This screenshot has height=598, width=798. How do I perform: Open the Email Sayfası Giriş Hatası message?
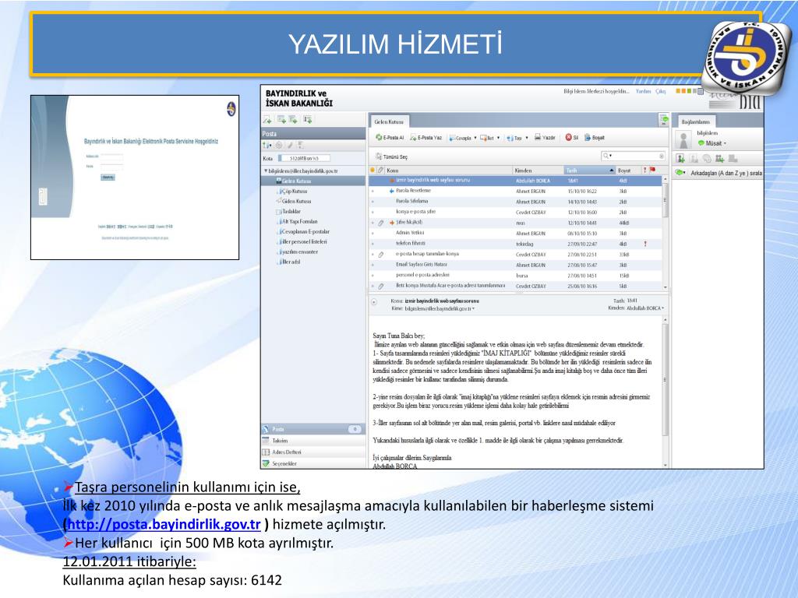pos(516,265)
